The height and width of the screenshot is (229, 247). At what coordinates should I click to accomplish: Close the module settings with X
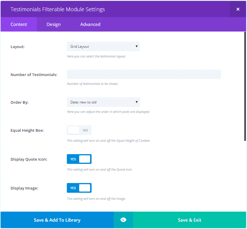(238, 9)
